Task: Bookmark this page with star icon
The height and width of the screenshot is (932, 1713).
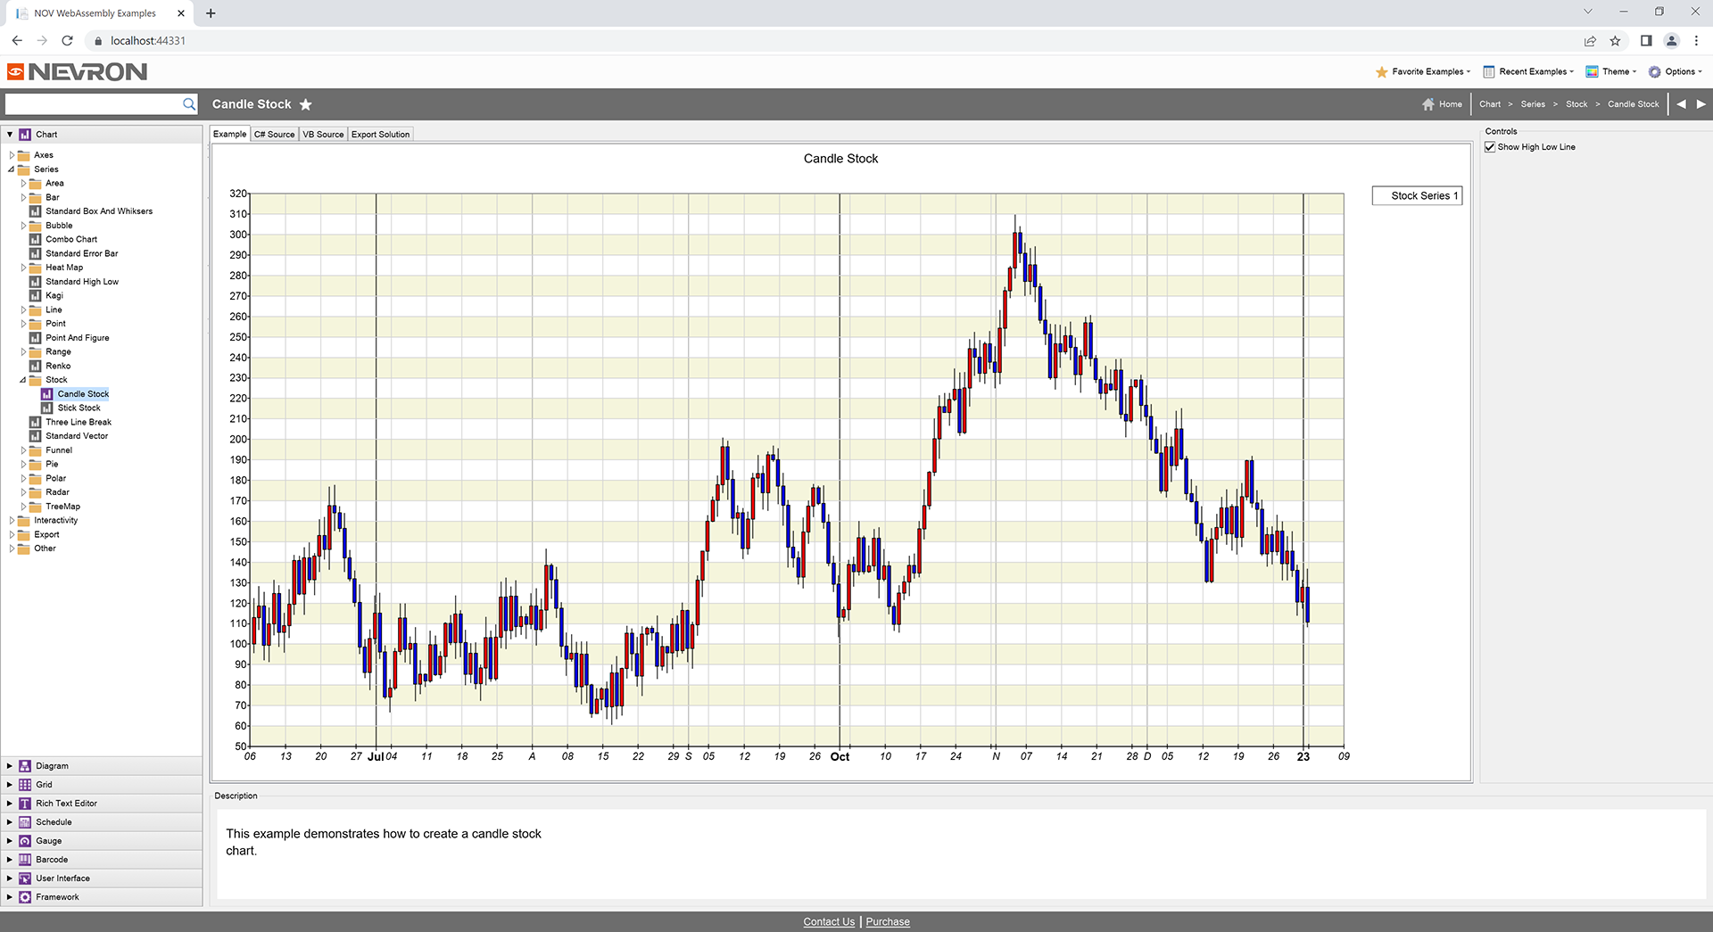Action: pyautogui.click(x=1615, y=40)
